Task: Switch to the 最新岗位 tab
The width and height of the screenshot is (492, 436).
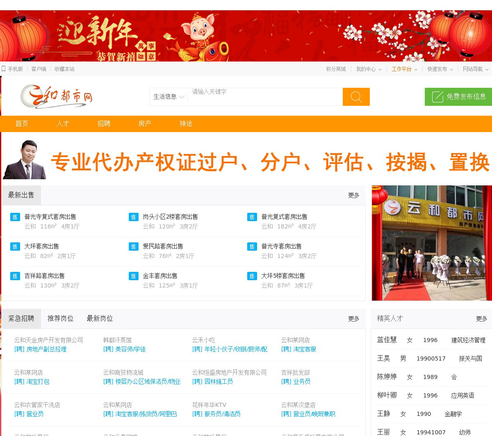Action: 100,319
